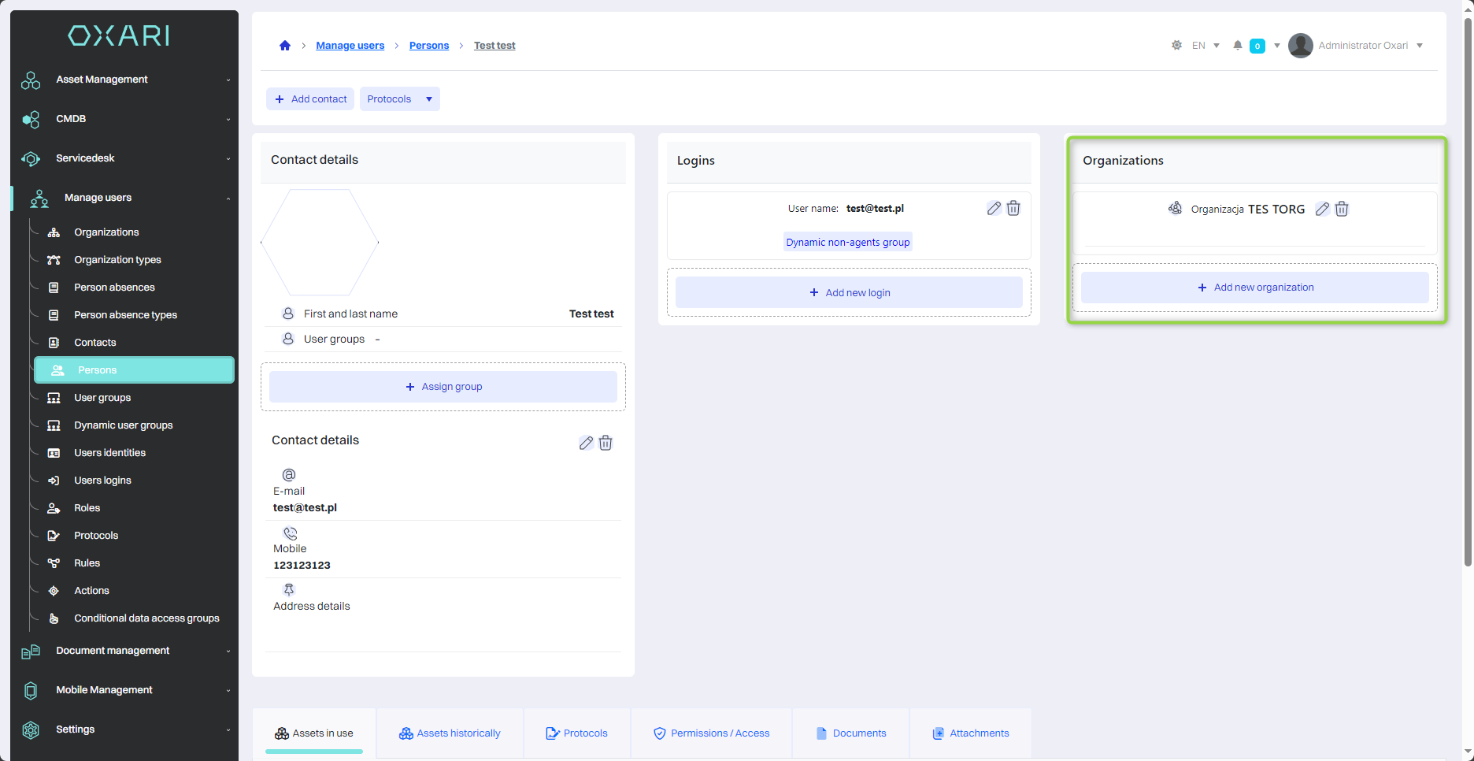Viewport: 1474px width, 761px height.
Task: Expand the Administrator Oxari user menu
Action: 1356,46
